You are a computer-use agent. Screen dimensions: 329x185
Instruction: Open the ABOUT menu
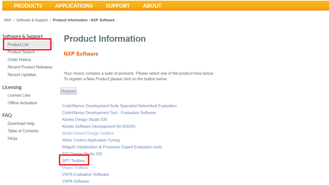pos(152,6)
